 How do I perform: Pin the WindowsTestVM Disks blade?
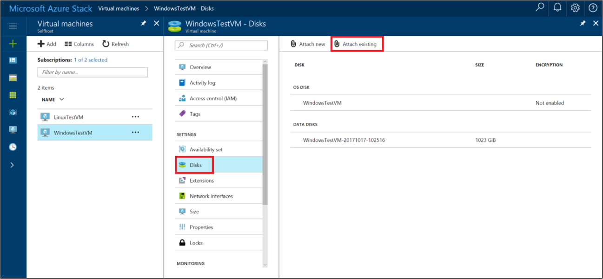(x=583, y=23)
